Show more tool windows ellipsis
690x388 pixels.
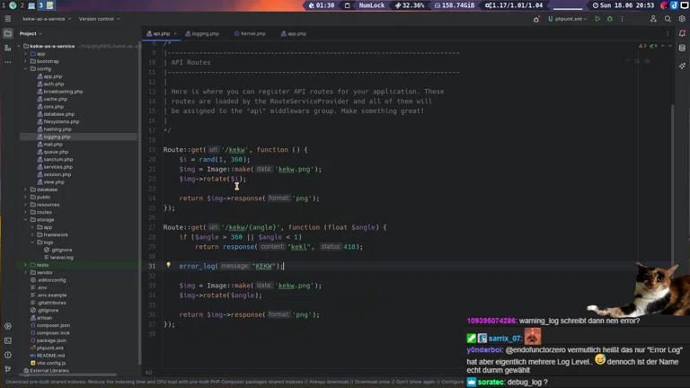(x=8, y=62)
